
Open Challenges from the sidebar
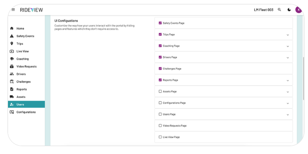26,82
